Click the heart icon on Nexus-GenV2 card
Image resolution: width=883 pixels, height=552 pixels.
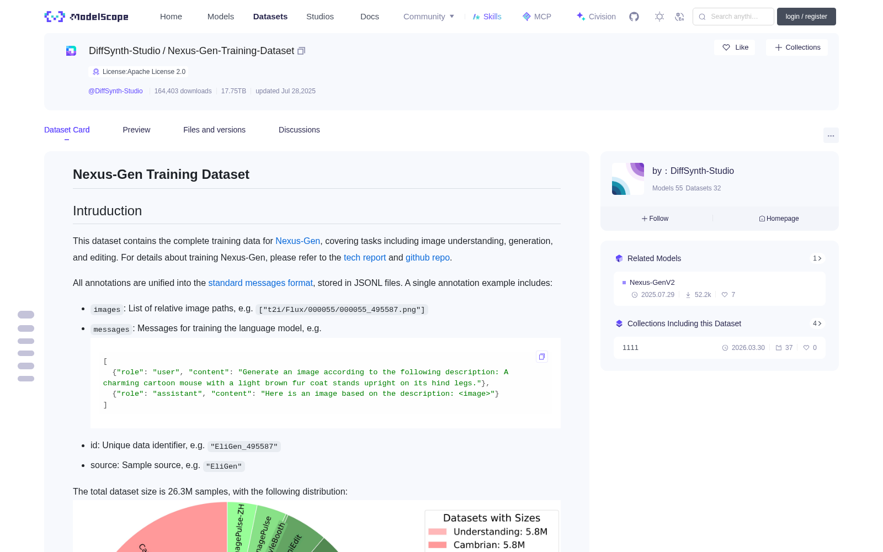click(725, 295)
